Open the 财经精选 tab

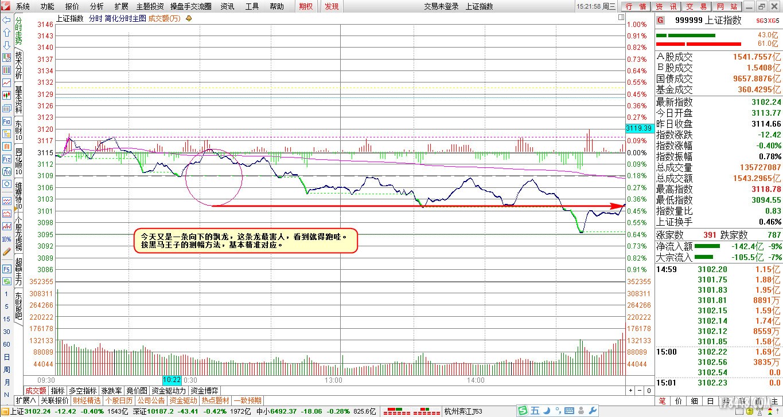(x=87, y=400)
